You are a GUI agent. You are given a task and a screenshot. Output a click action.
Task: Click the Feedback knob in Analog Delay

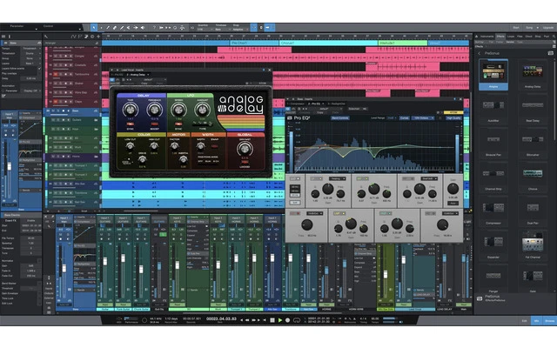[154, 110]
